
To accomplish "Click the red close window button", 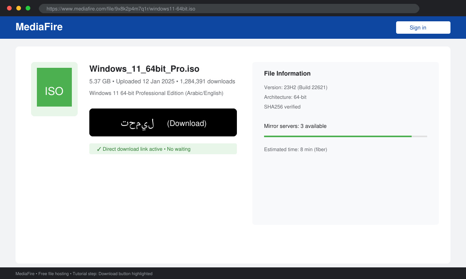I will pyautogui.click(x=9, y=8).
